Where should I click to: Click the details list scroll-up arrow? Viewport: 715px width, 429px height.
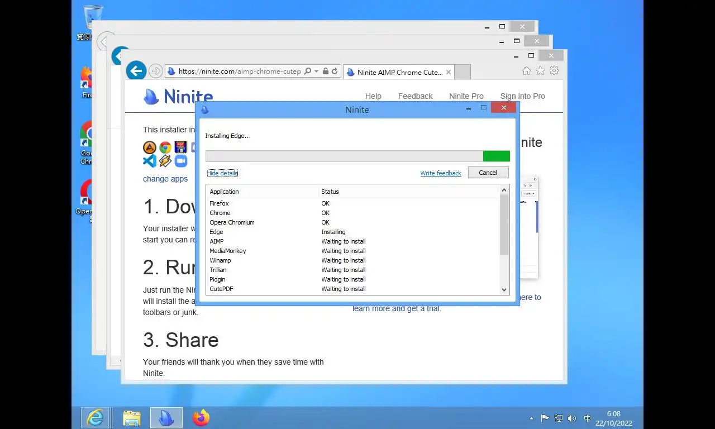(504, 190)
